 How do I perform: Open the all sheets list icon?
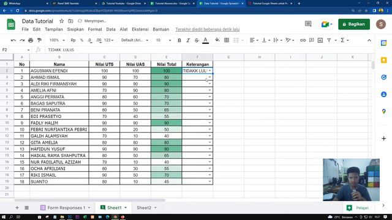(26, 208)
